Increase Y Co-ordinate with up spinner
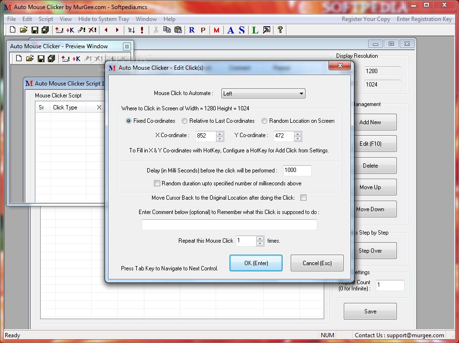Screen dimensions: 459x343 point(298,134)
